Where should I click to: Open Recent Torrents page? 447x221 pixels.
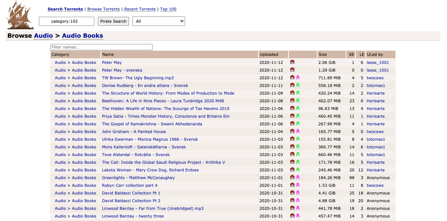[140, 9]
